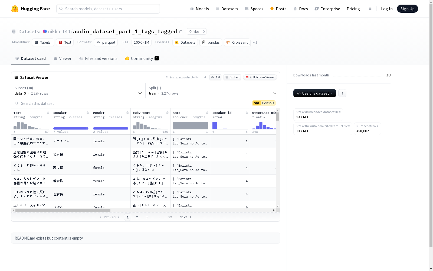This screenshot has width=433, height=271.
Task: Click the dataset table horizontal scrollbar thumb
Action: pyautogui.click(x=63, y=210)
